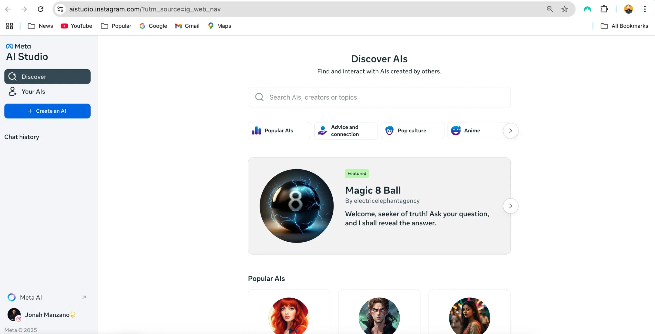The width and height of the screenshot is (655, 334).
Task: Open the Maps bookmark
Action: point(220,26)
